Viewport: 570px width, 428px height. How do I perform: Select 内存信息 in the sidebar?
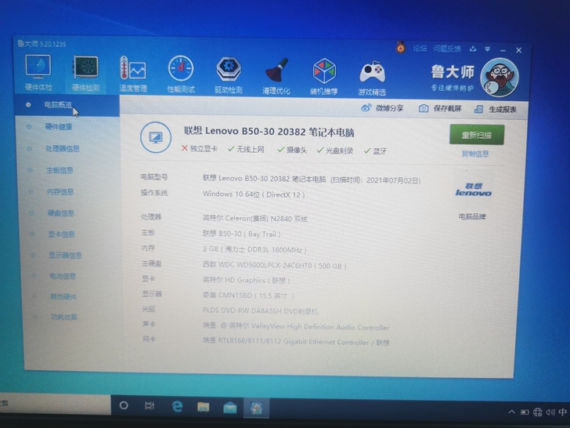click(x=60, y=192)
